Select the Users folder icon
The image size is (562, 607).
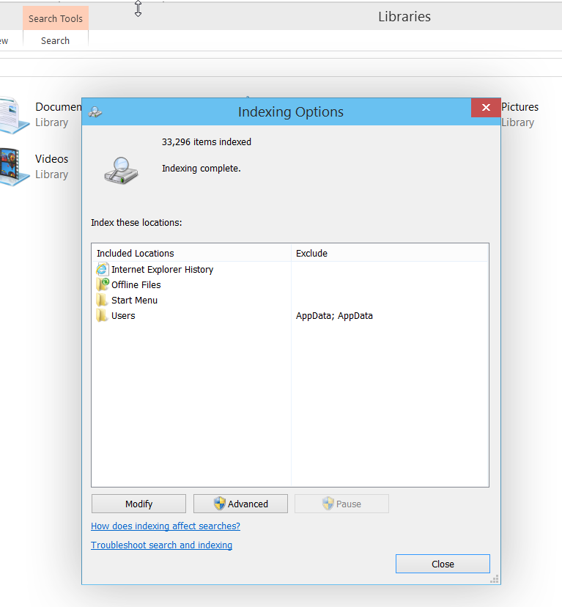coord(102,315)
